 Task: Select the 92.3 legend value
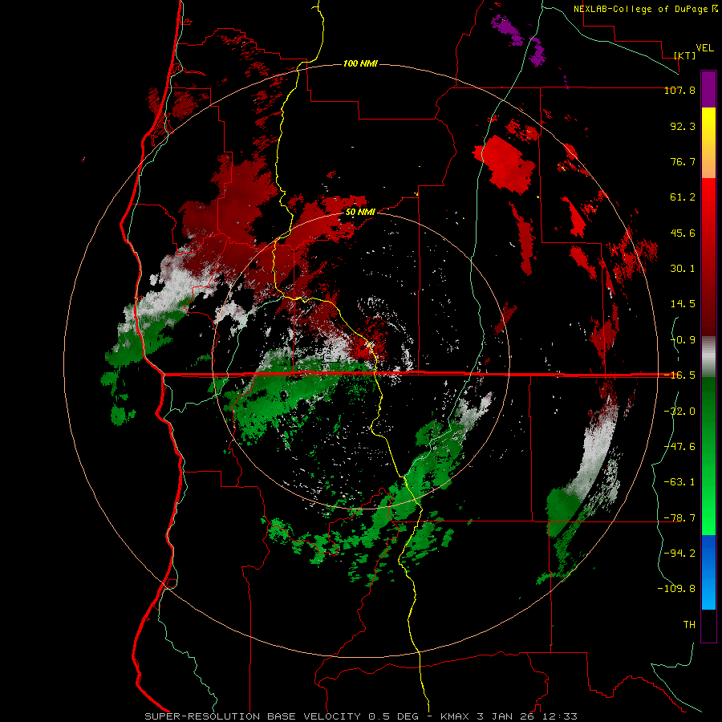tap(683, 126)
